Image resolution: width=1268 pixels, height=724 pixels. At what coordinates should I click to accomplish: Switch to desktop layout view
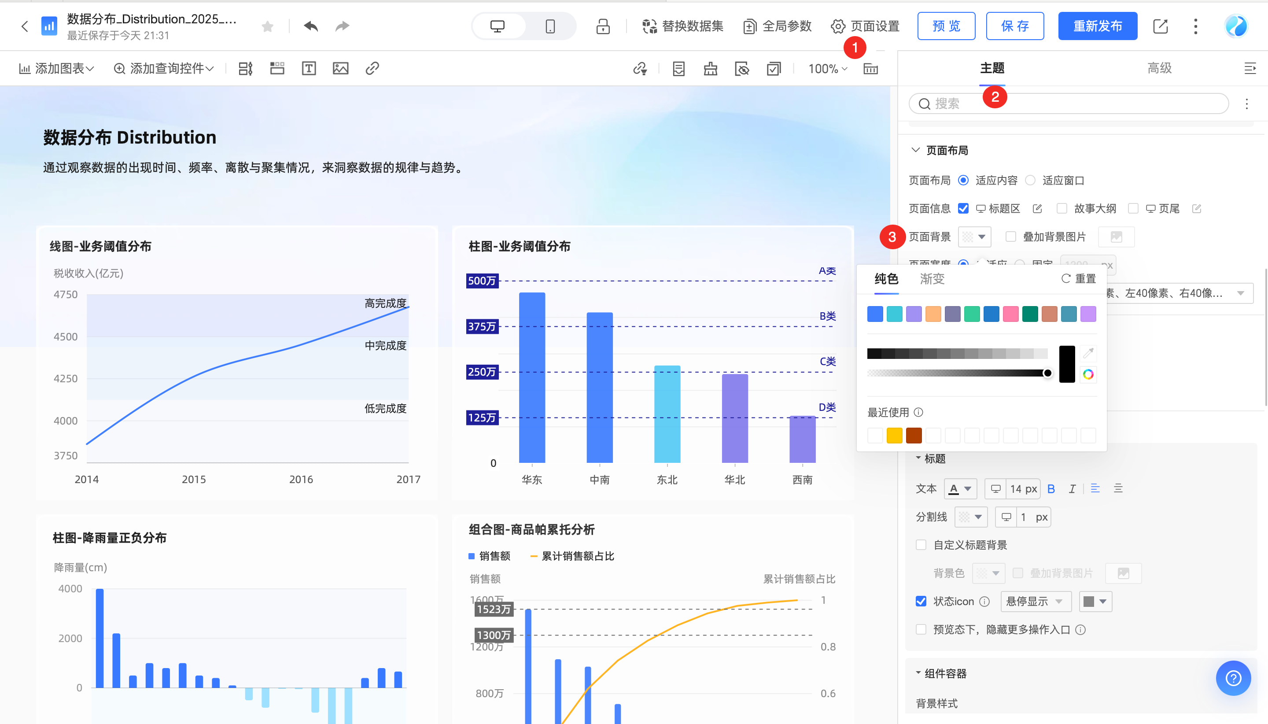[x=497, y=26]
